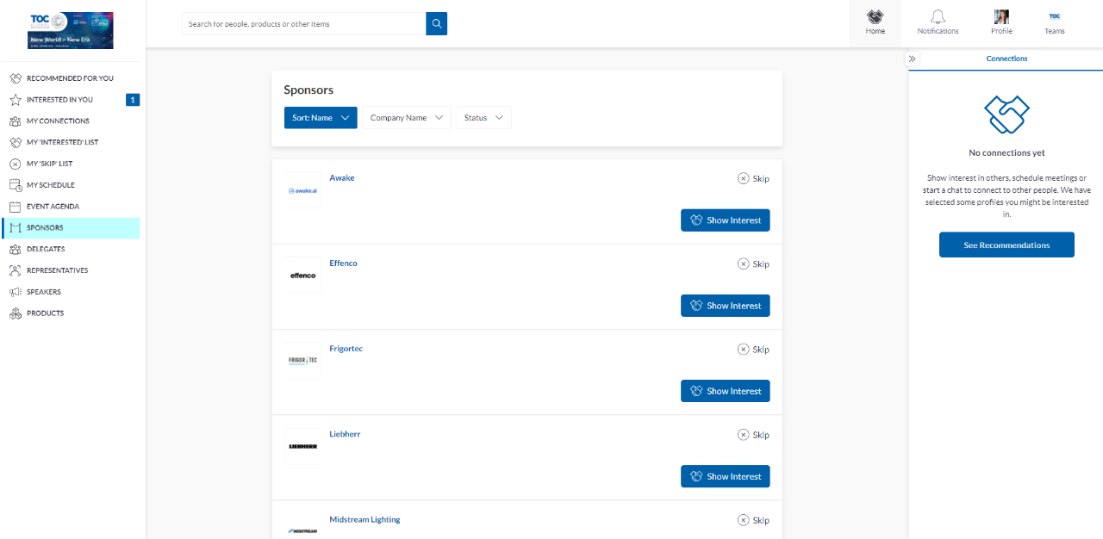Open the Liebherr sponsor link
The image size is (1103, 539).
click(x=345, y=434)
